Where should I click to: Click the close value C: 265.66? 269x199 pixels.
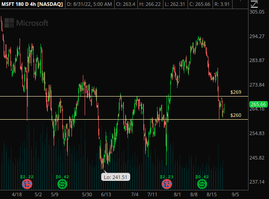(200, 4)
